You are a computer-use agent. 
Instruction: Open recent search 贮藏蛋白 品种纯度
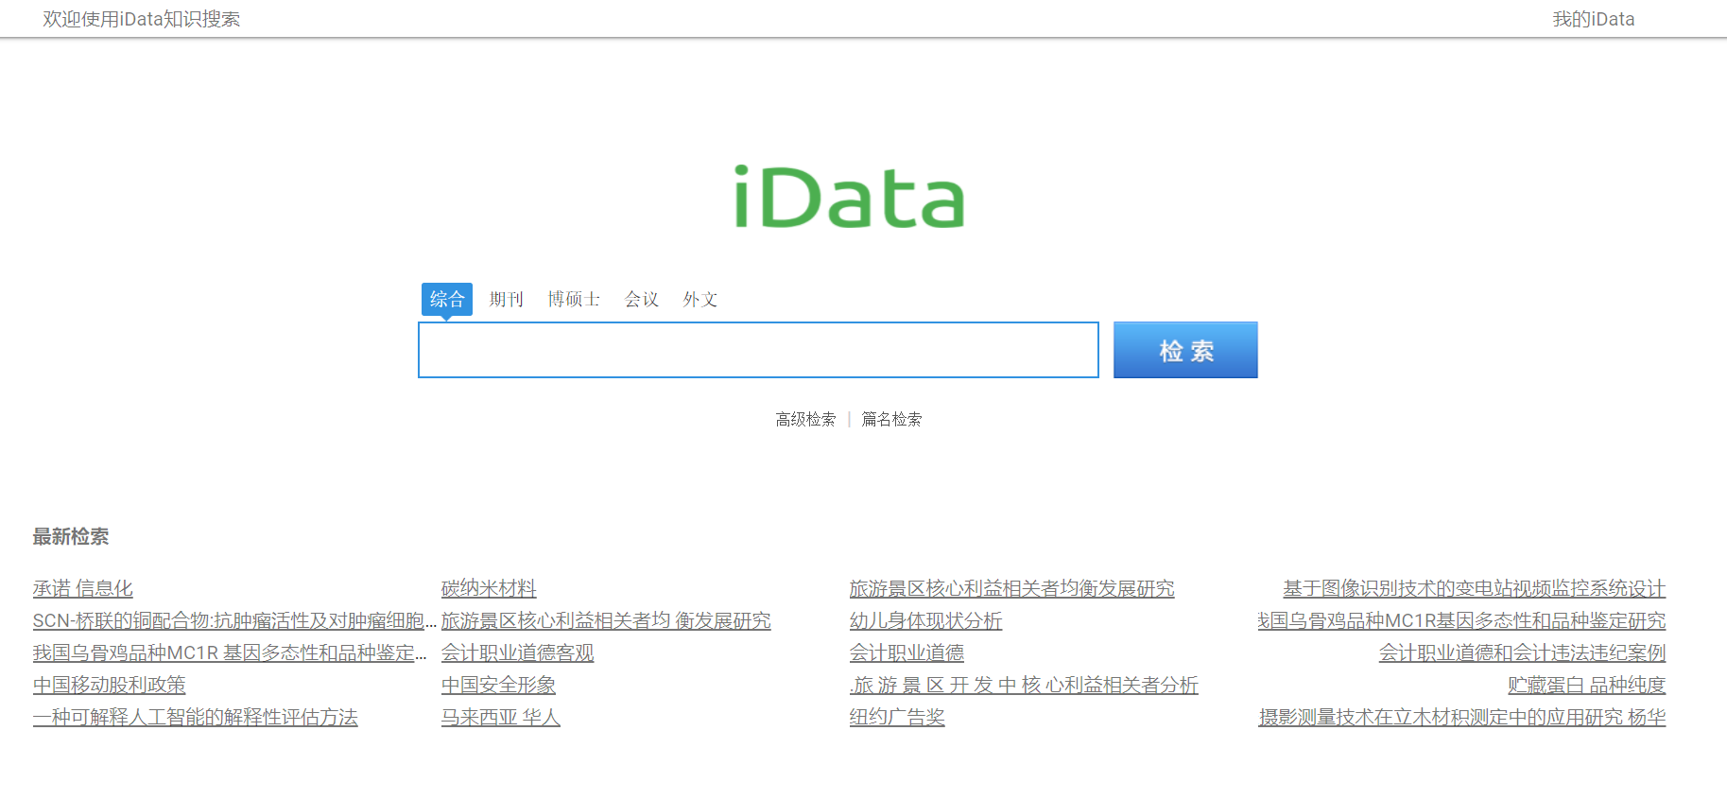click(x=1587, y=685)
